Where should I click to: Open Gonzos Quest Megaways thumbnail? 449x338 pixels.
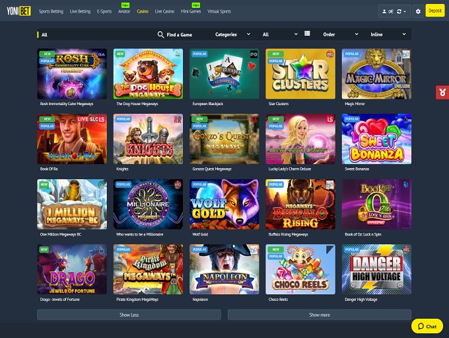coord(224,139)
